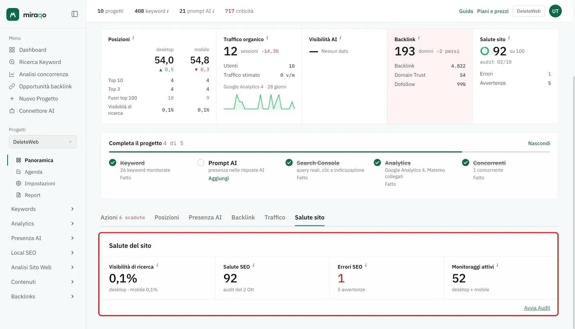Viewport: 575px width, 329px height.
Task: Open the DeleteWeb project dropdown
Action: (43, 142)
